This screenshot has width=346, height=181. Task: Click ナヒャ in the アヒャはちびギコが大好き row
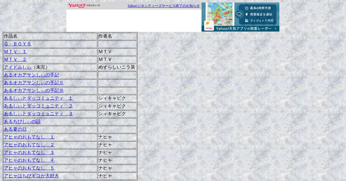(x=105, y=176)
